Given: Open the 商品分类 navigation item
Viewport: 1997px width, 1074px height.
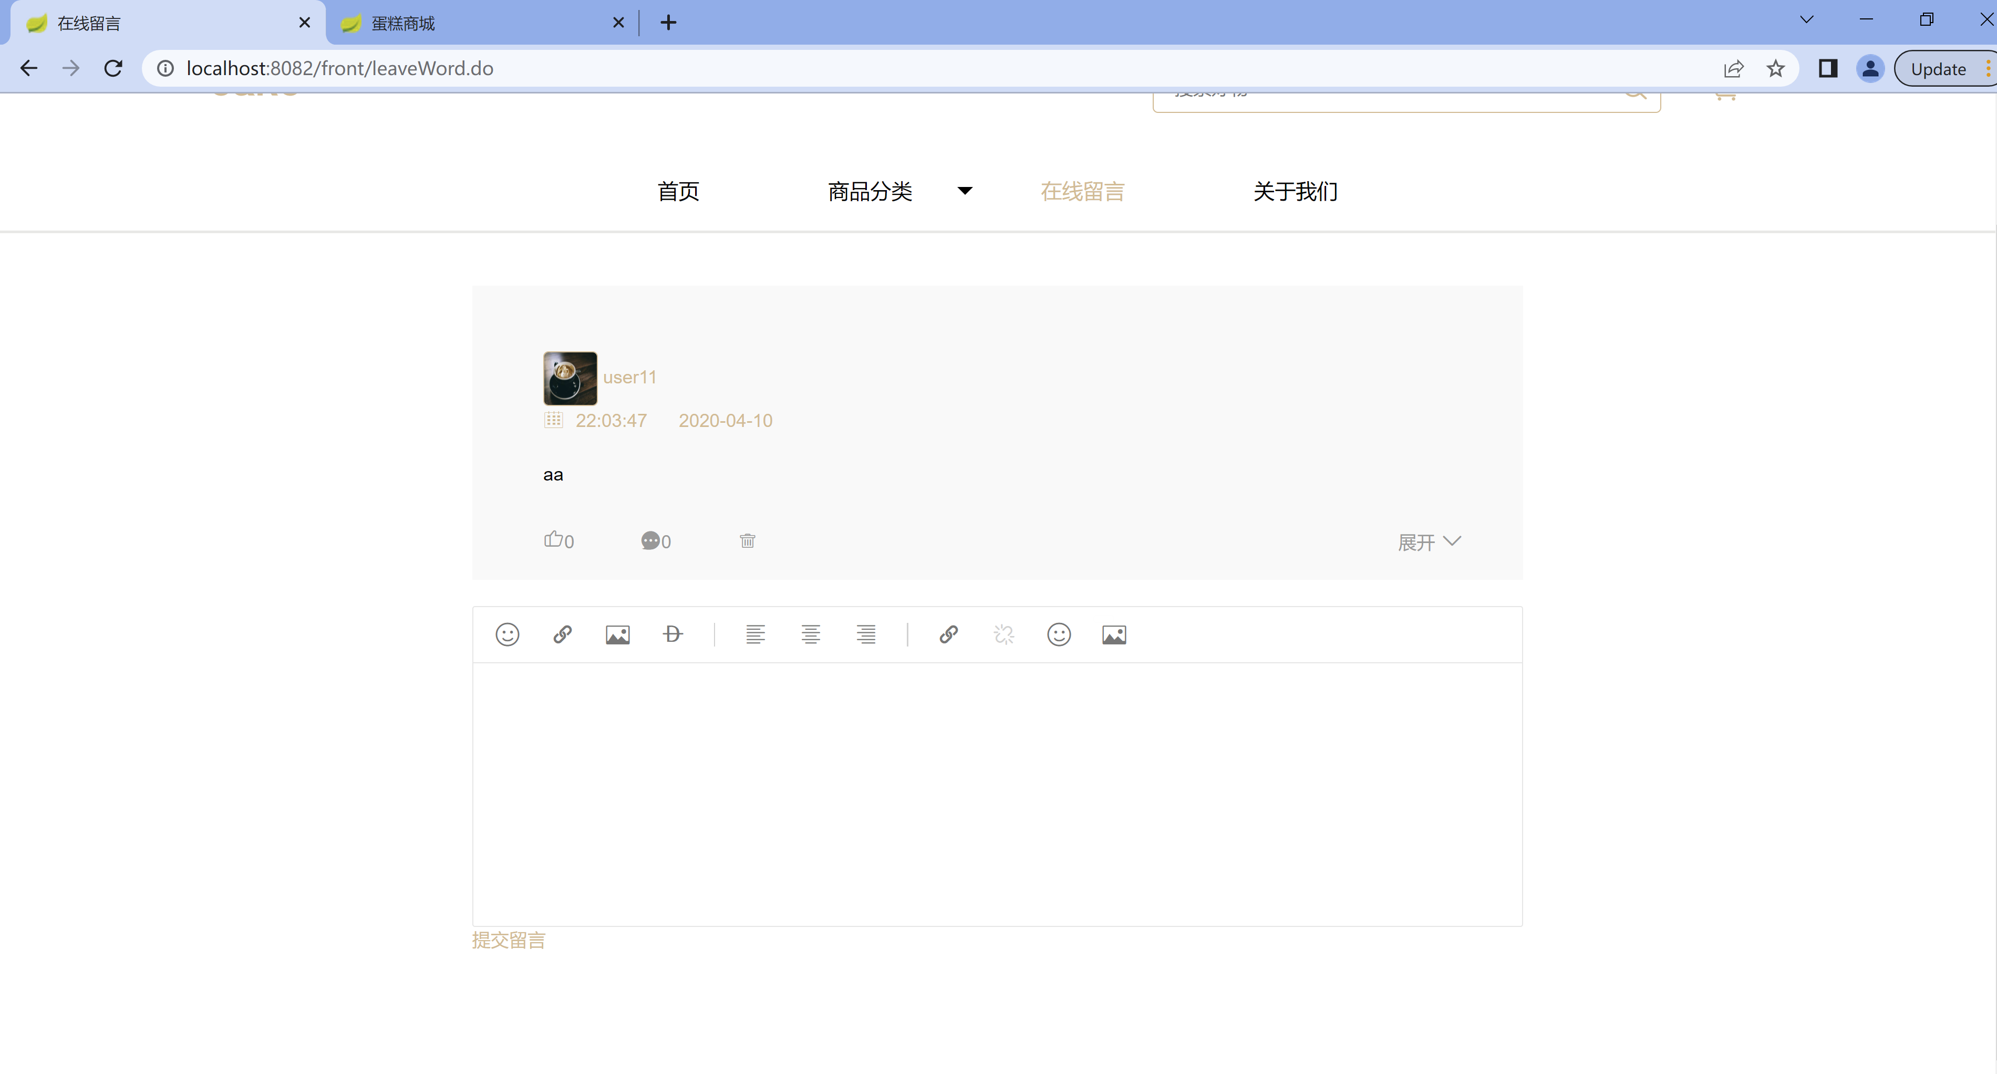Looking at the screenshot, I should click(x=870, y=191).
